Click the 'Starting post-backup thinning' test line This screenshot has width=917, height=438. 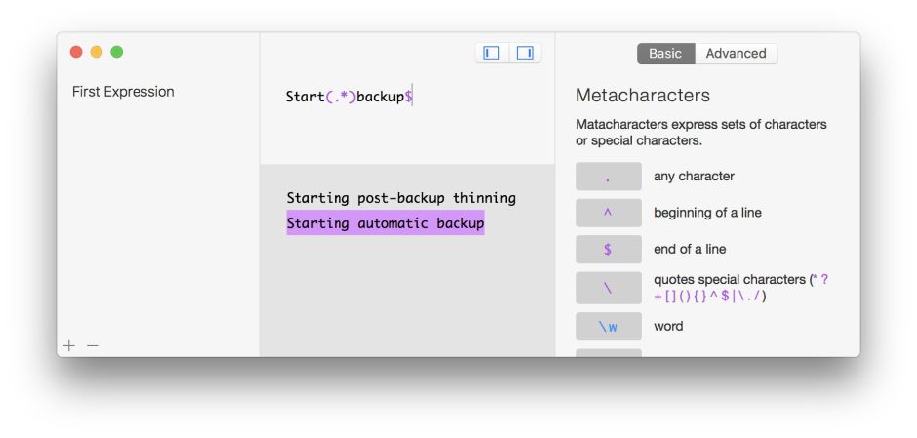(400, 198)
